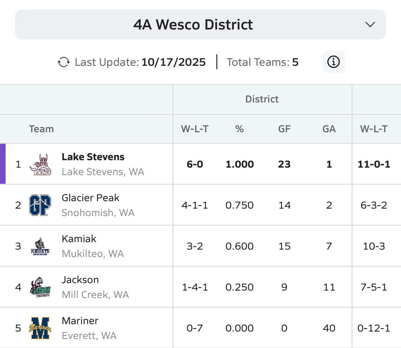Click the refresh icon beside Last Update

tap(64, 62)
